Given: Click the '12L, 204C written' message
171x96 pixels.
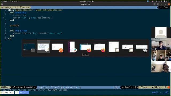Looking at the screenshot, I should point(57,90).
